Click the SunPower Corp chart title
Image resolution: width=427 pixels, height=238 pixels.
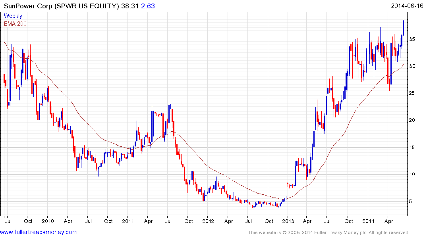(61, 6)
